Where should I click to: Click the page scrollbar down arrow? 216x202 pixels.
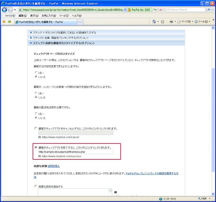[213, 194]
